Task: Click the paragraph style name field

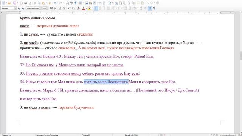Action: pyautogui.click(x=8, y=8)
